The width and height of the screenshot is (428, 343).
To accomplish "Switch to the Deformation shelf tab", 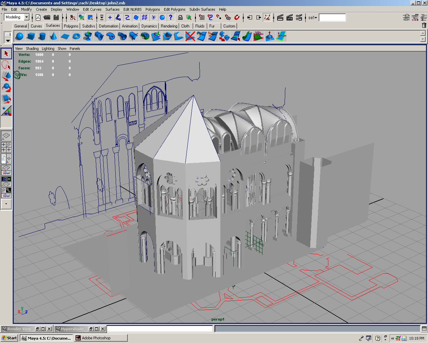I will (109, 26).
